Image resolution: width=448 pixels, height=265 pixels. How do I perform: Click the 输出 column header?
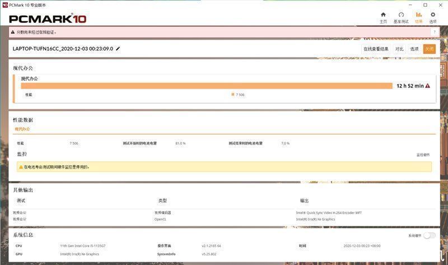(304, 201)
